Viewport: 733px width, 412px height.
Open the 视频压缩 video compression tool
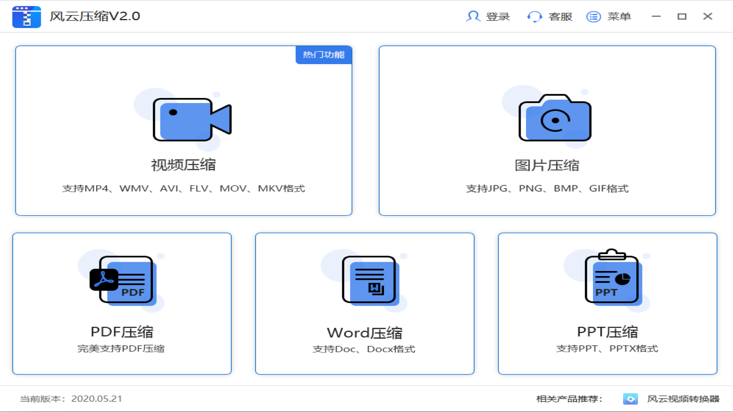[x=183, y=130]
